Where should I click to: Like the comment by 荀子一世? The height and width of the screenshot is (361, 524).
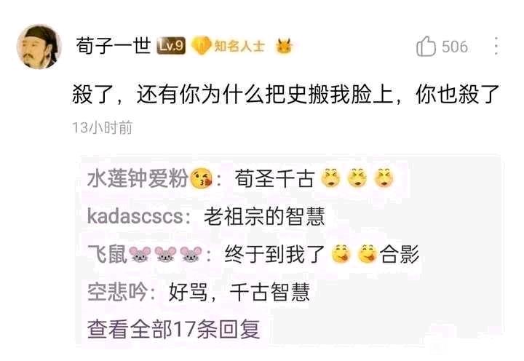426,47
